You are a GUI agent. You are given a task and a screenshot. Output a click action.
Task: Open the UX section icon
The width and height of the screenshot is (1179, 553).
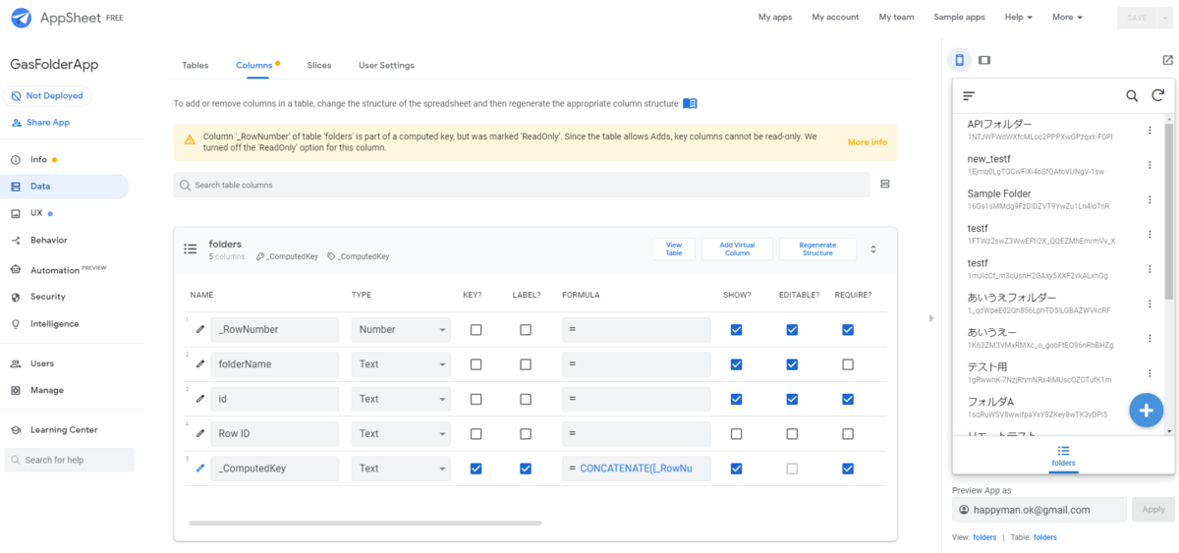click(16, 213)
